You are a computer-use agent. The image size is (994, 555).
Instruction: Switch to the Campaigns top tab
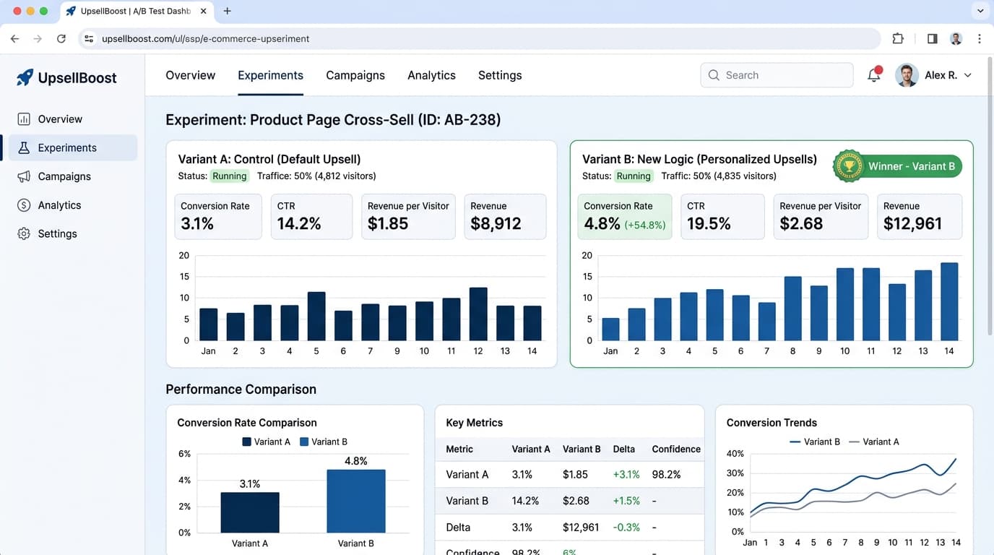355,75
